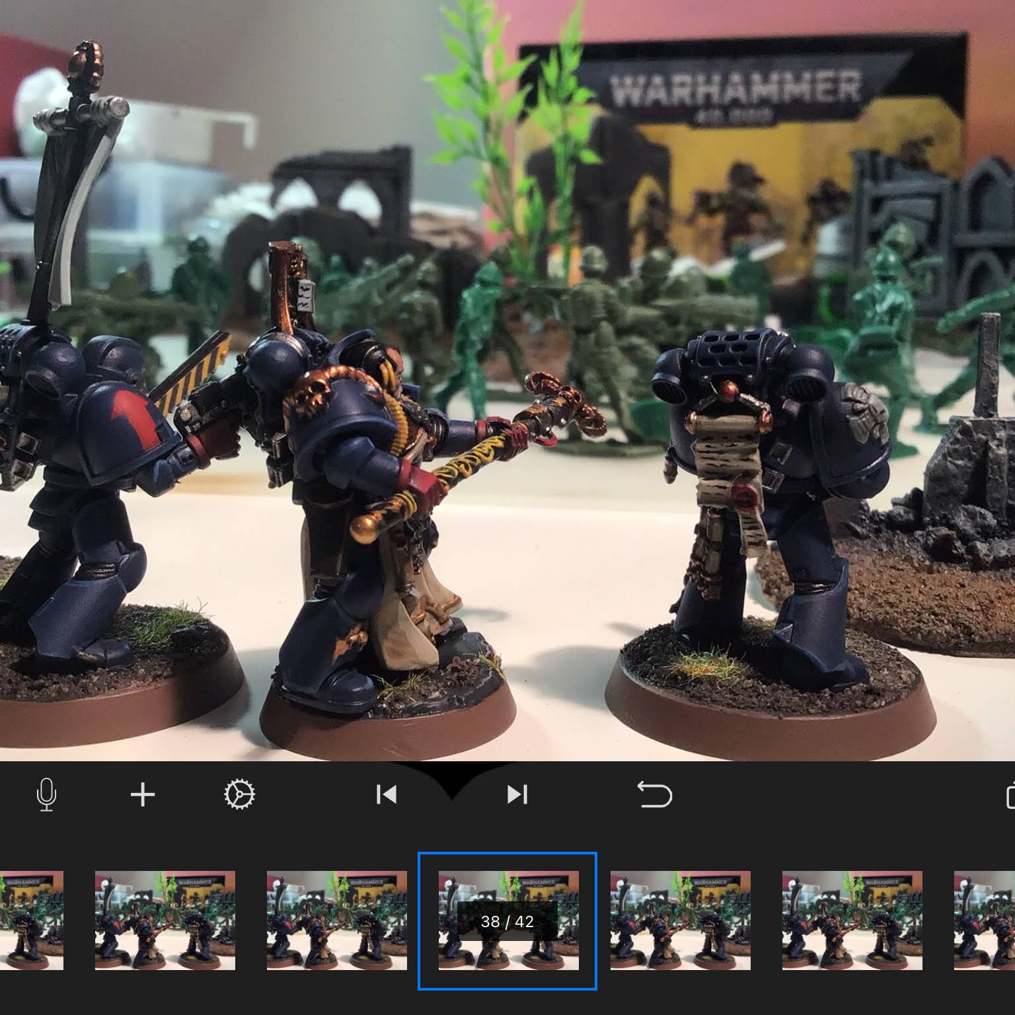1015x1015 pixels.
Task: Select the highlighted frame 38 thumbnail
Action: (x=508, y=921)
